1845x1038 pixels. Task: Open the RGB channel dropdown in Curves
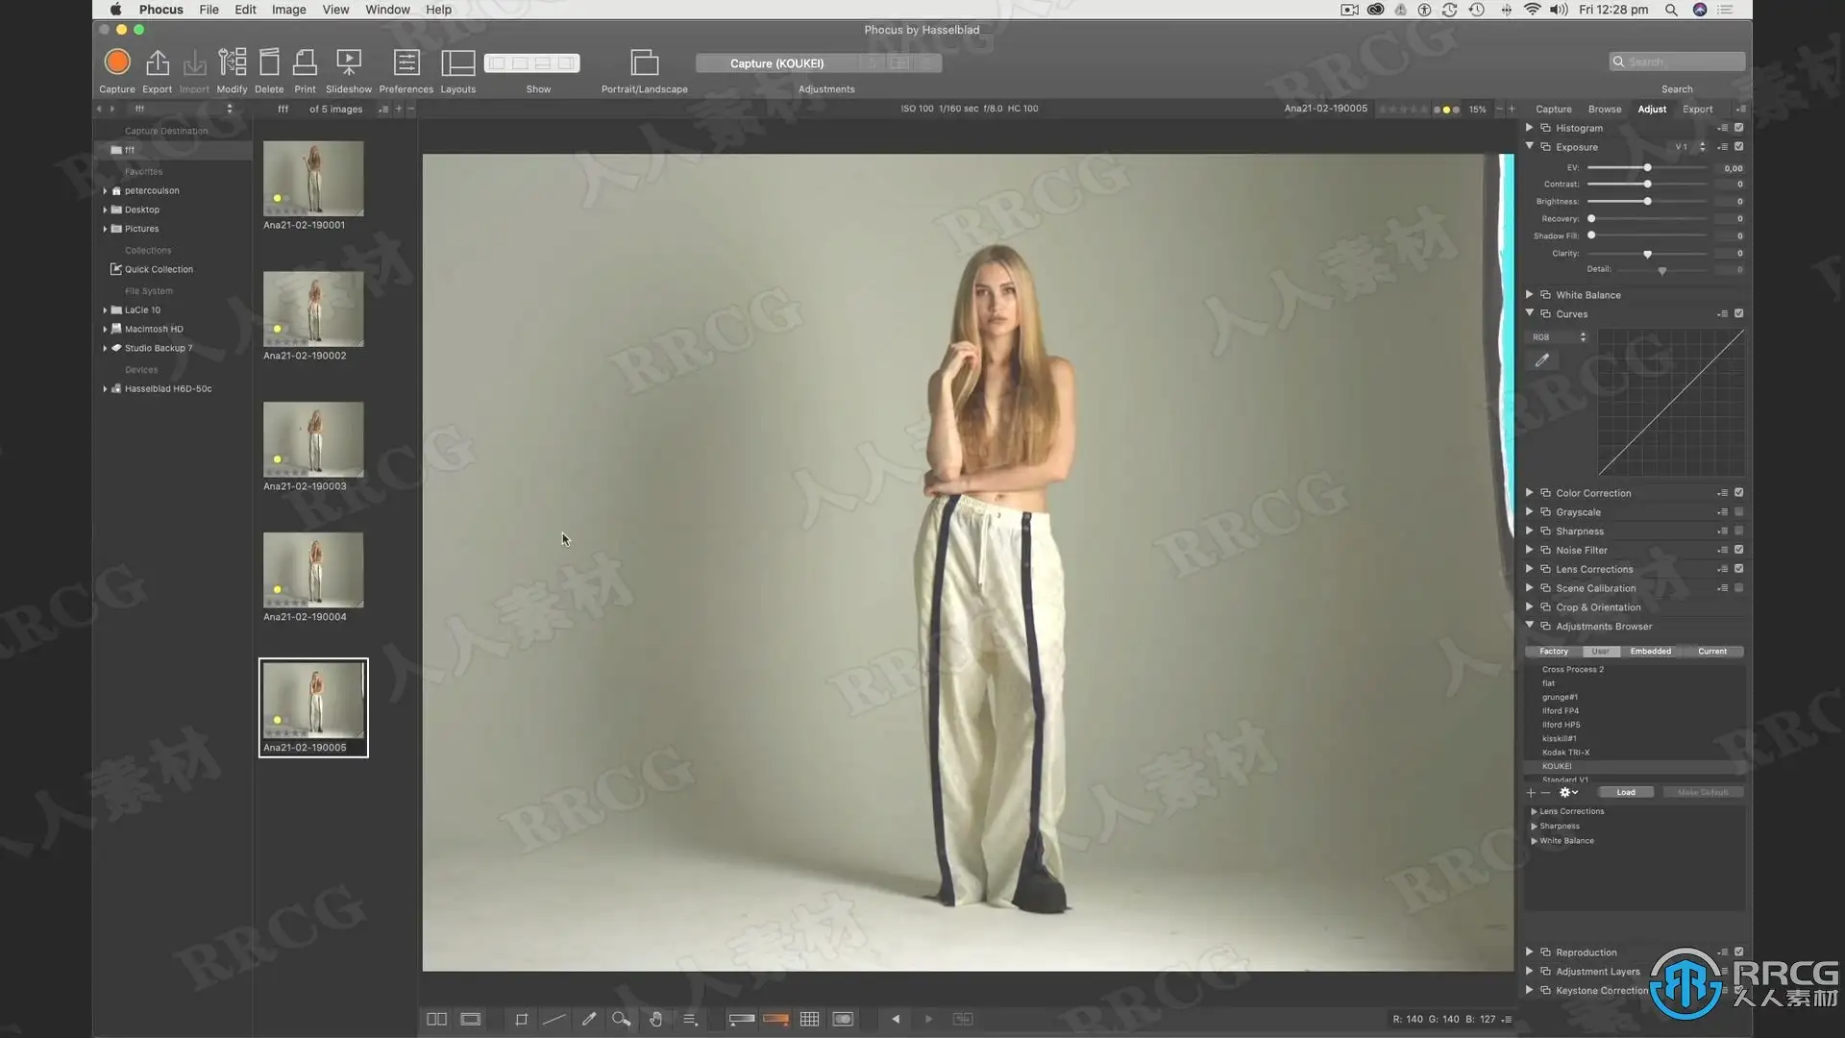coord(1559,337)
